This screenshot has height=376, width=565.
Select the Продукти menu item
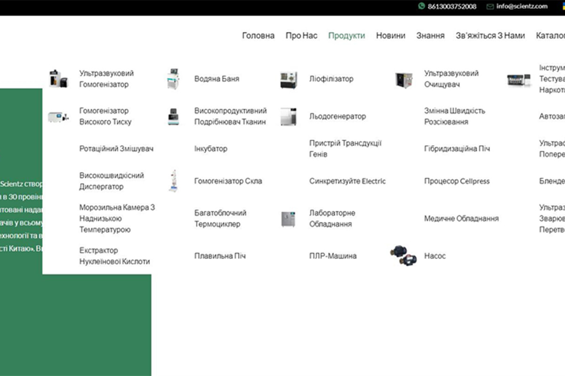(x=347, y=36)
